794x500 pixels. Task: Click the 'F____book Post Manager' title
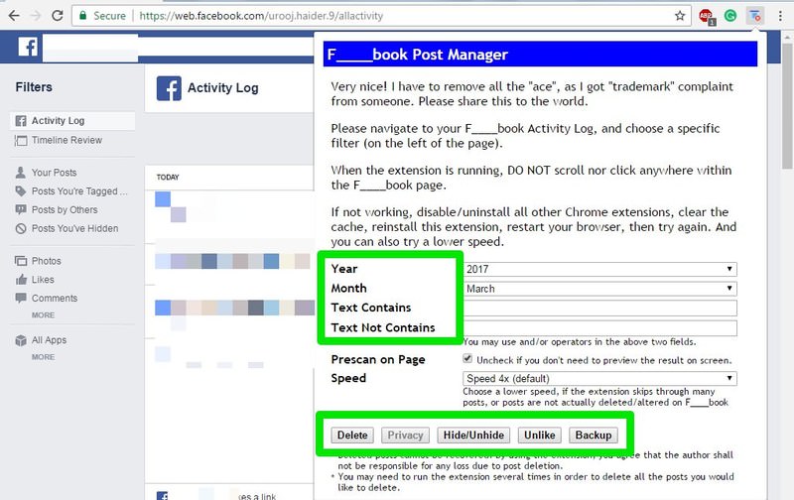tap(417, 55)
